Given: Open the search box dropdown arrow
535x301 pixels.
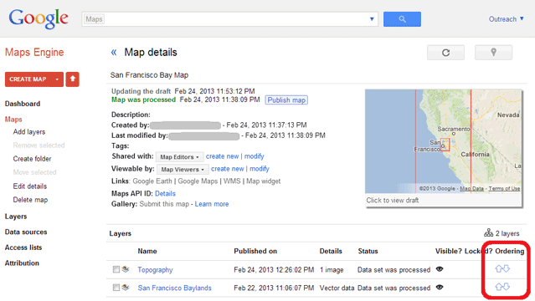Looking at the screenshot, I should (372, 19).
